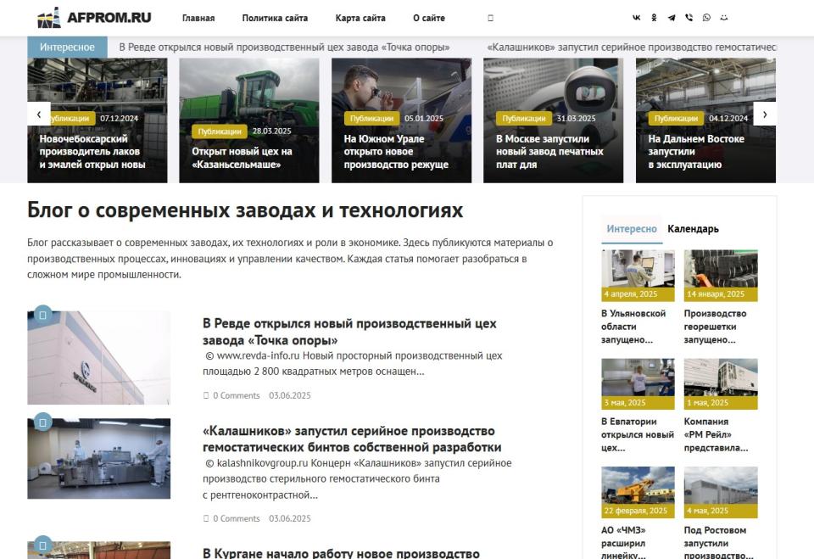This screenshot has height=559, width=814.
Task: Open Карта сайта from the top menu
Action: click(x=359, y=18)
